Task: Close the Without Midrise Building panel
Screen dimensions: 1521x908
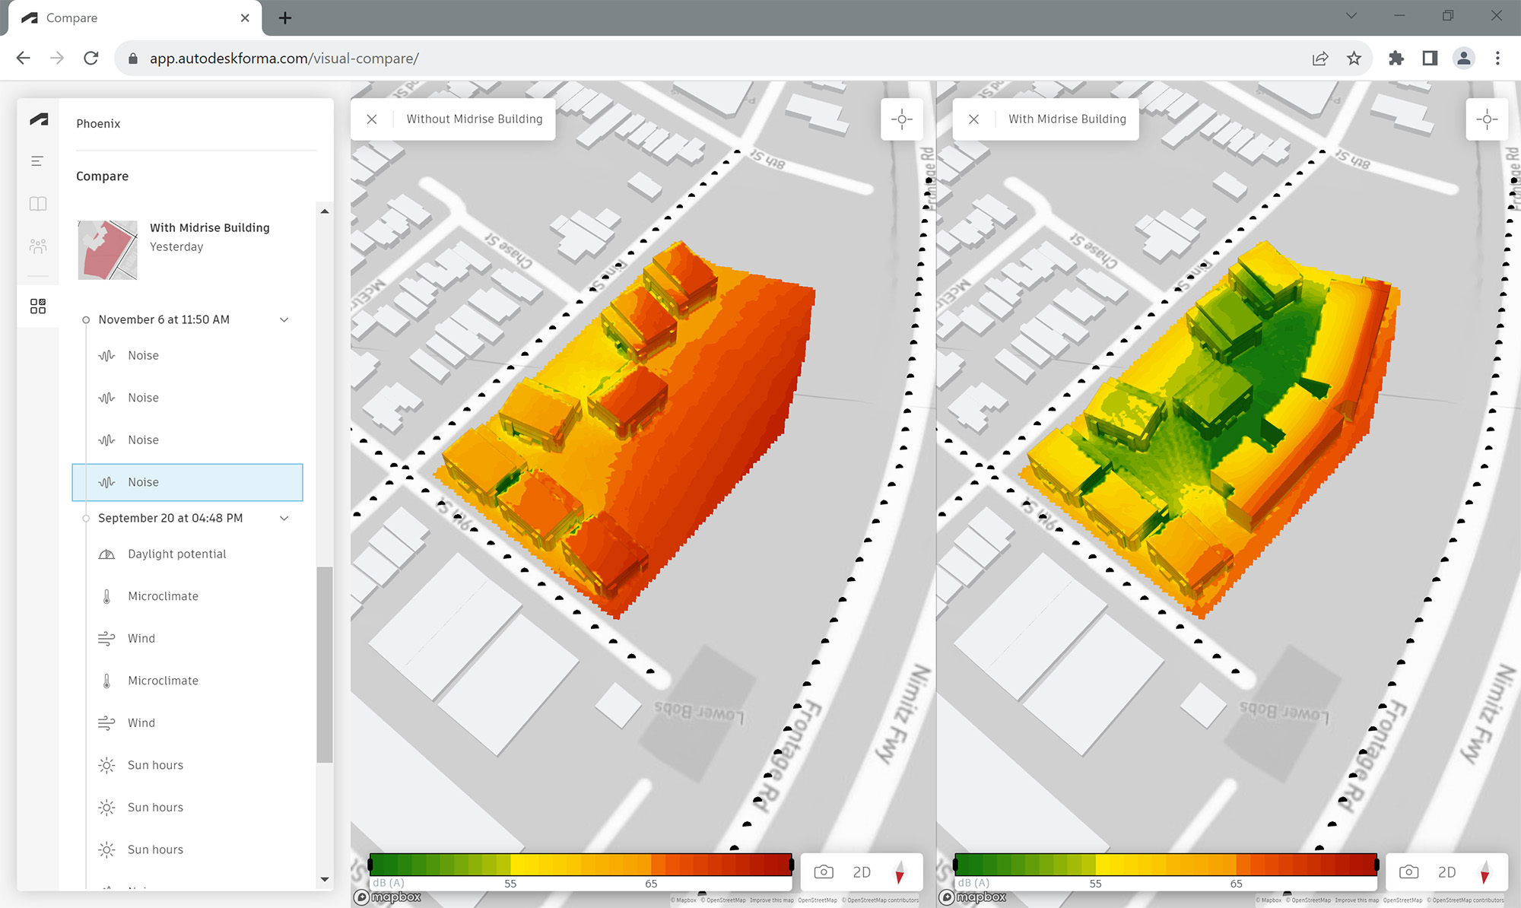Action: coord(371,118)
